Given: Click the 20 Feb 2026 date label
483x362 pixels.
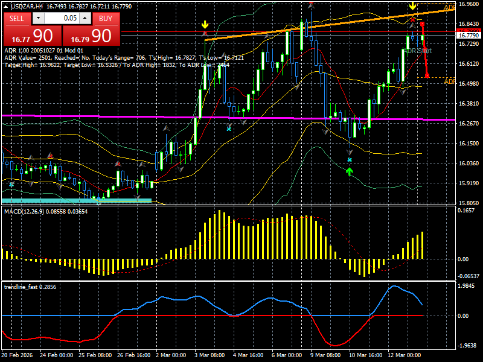Looking at the screenshot, I should tap(17, 355).
